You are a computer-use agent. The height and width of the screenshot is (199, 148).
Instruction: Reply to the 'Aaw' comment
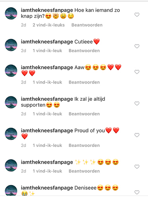click(84, 82)
